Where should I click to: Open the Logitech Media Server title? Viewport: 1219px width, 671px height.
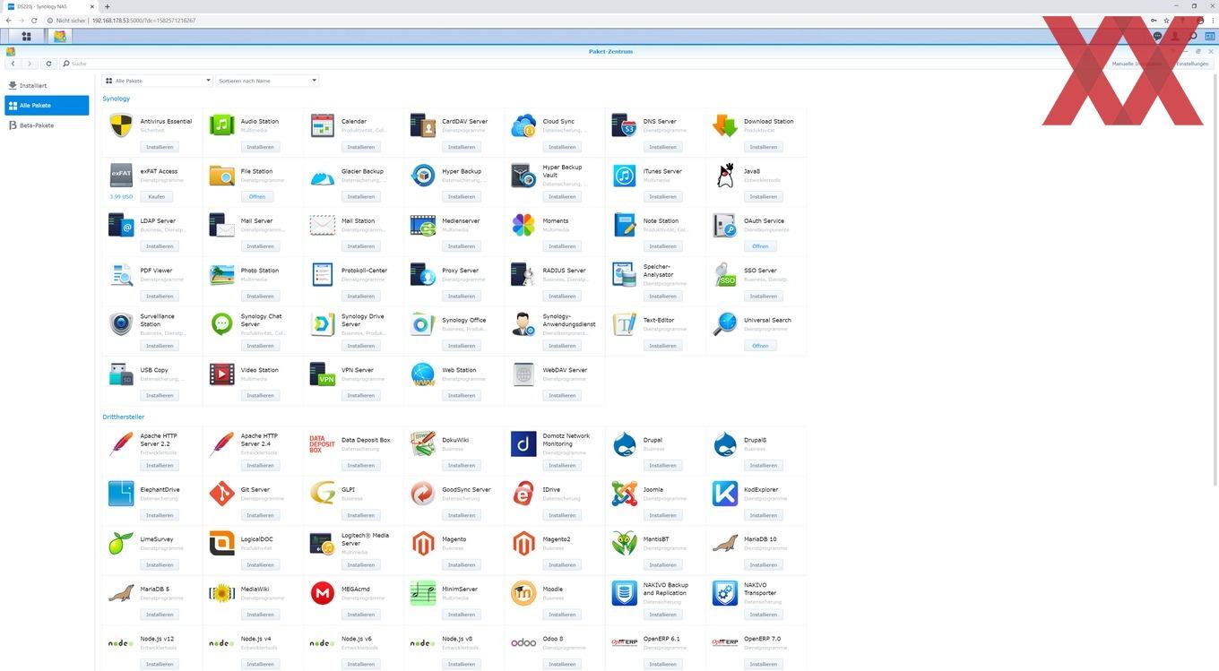point(365,539)
